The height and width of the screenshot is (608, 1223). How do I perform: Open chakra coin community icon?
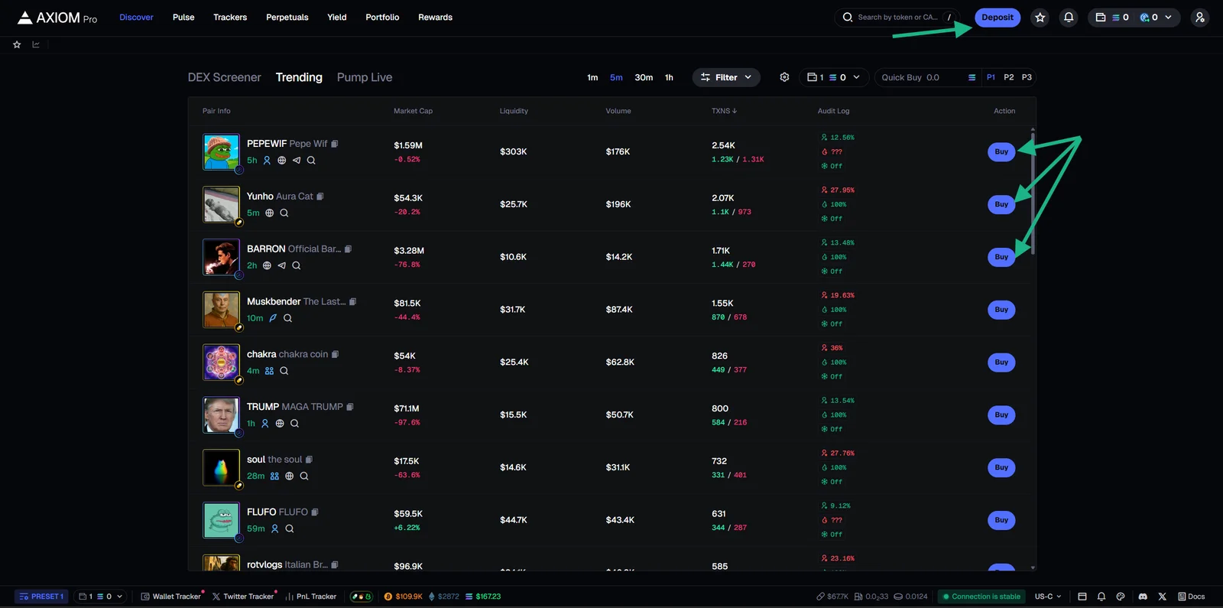click(x=269, y=371)
